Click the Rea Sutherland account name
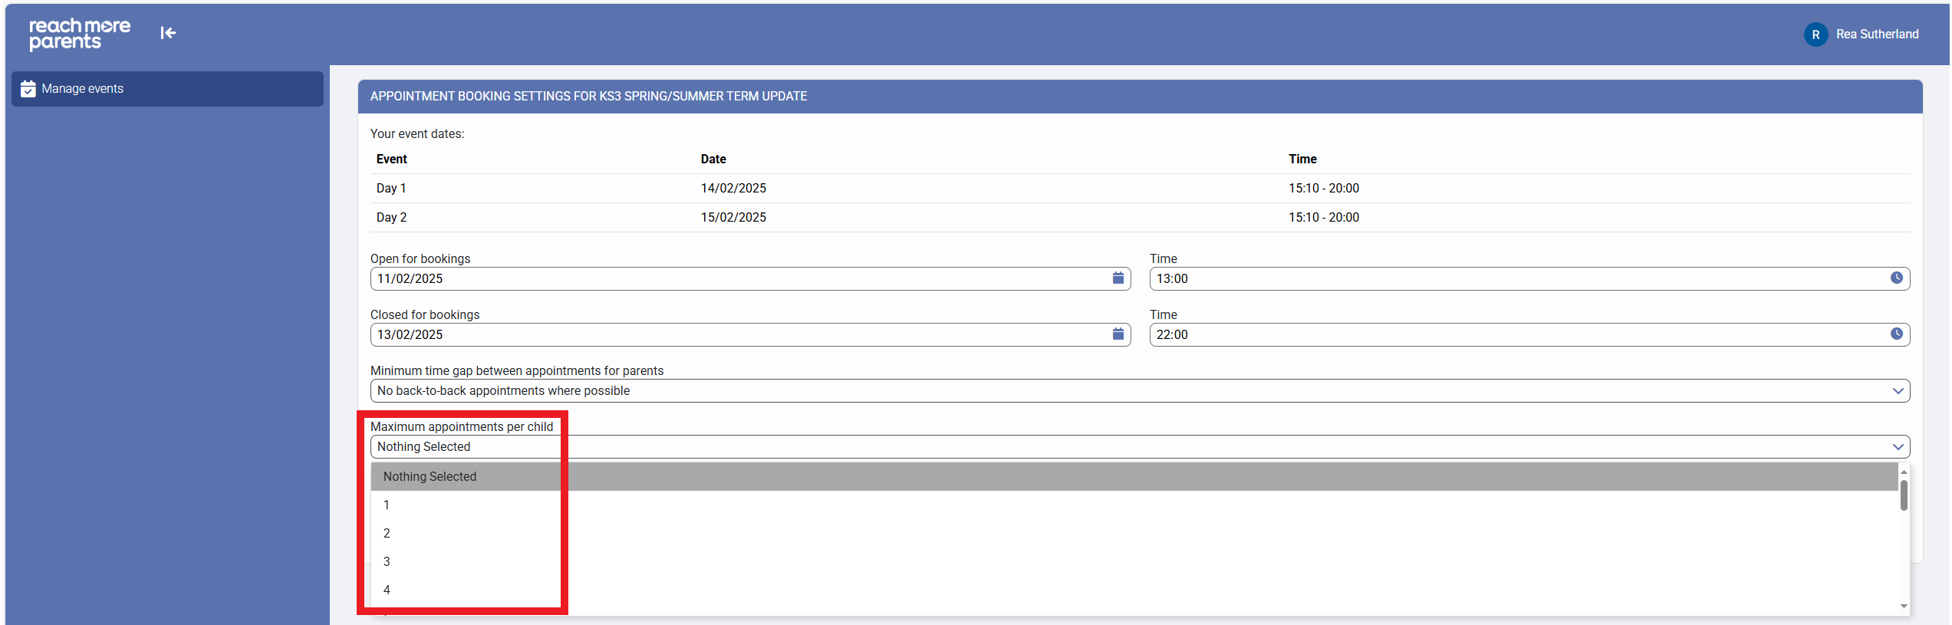 1877,35
